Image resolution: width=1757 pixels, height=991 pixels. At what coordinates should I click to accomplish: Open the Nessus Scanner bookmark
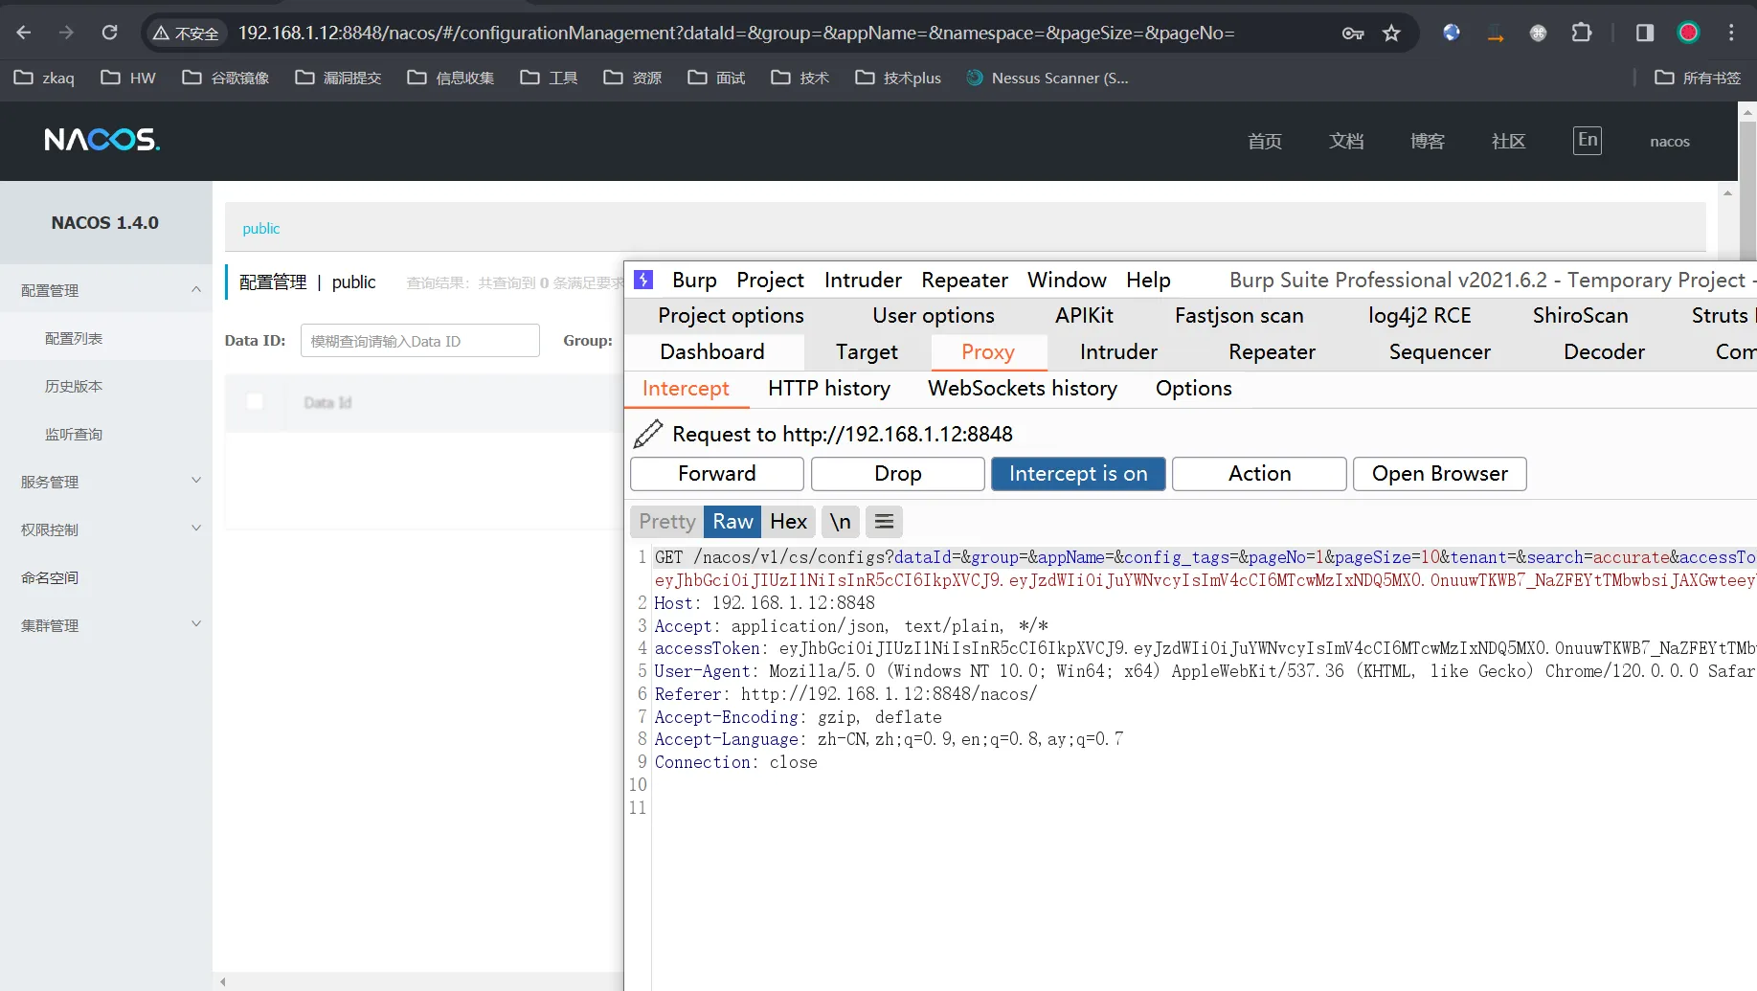pyautogui.click(x=1047, y=78)
